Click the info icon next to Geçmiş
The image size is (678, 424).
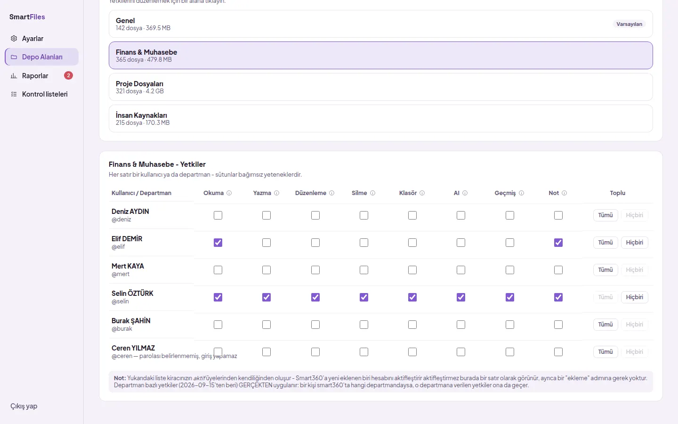(522, 193)
